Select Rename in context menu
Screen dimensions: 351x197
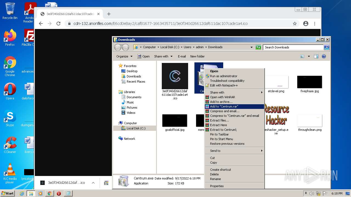click(234, 179)
